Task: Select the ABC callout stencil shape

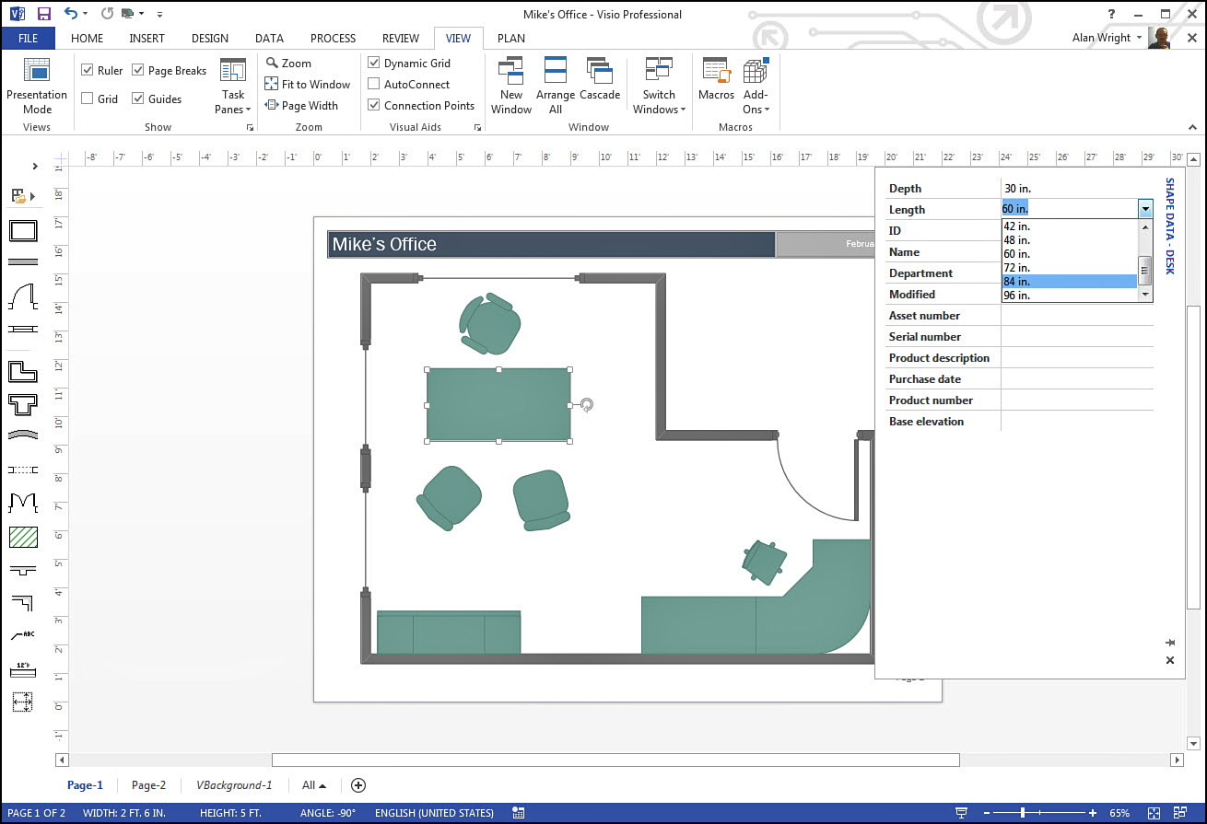Action: click(23, 635)
